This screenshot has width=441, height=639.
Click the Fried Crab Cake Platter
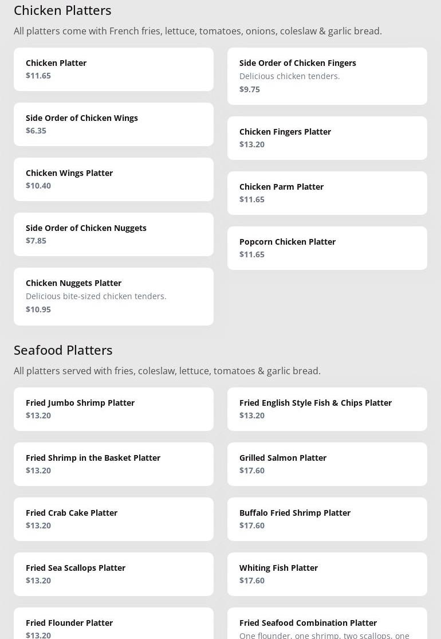(x=113, y=519)
